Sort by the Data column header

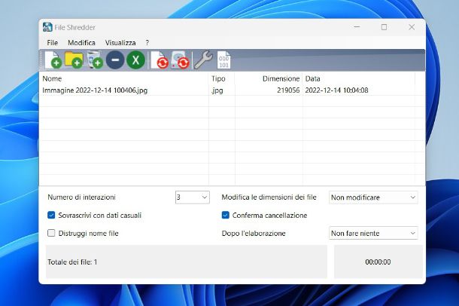point(359,78)
